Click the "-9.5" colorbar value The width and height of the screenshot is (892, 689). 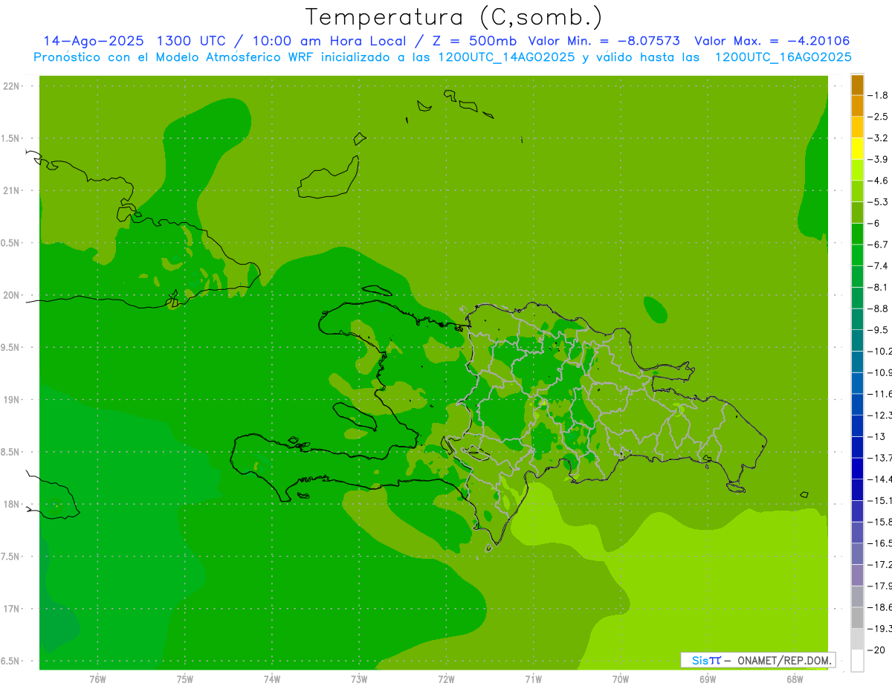point(878,330)
